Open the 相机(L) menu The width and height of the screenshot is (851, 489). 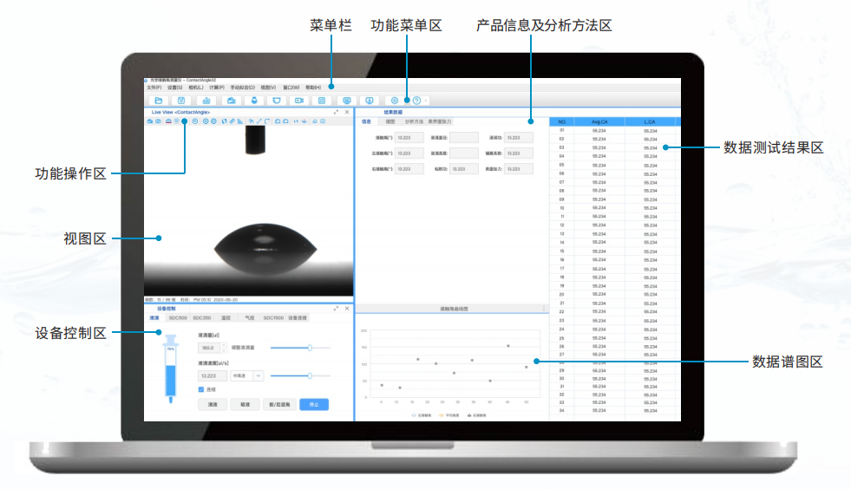[195, 88]
